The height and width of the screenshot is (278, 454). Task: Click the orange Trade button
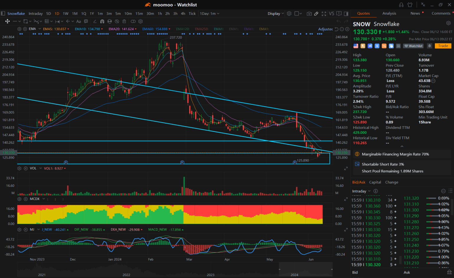pos(443,46)
